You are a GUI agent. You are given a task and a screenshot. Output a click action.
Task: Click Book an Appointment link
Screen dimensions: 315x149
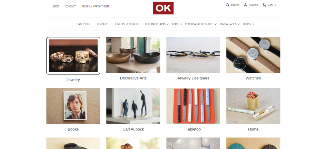point(96,6)
